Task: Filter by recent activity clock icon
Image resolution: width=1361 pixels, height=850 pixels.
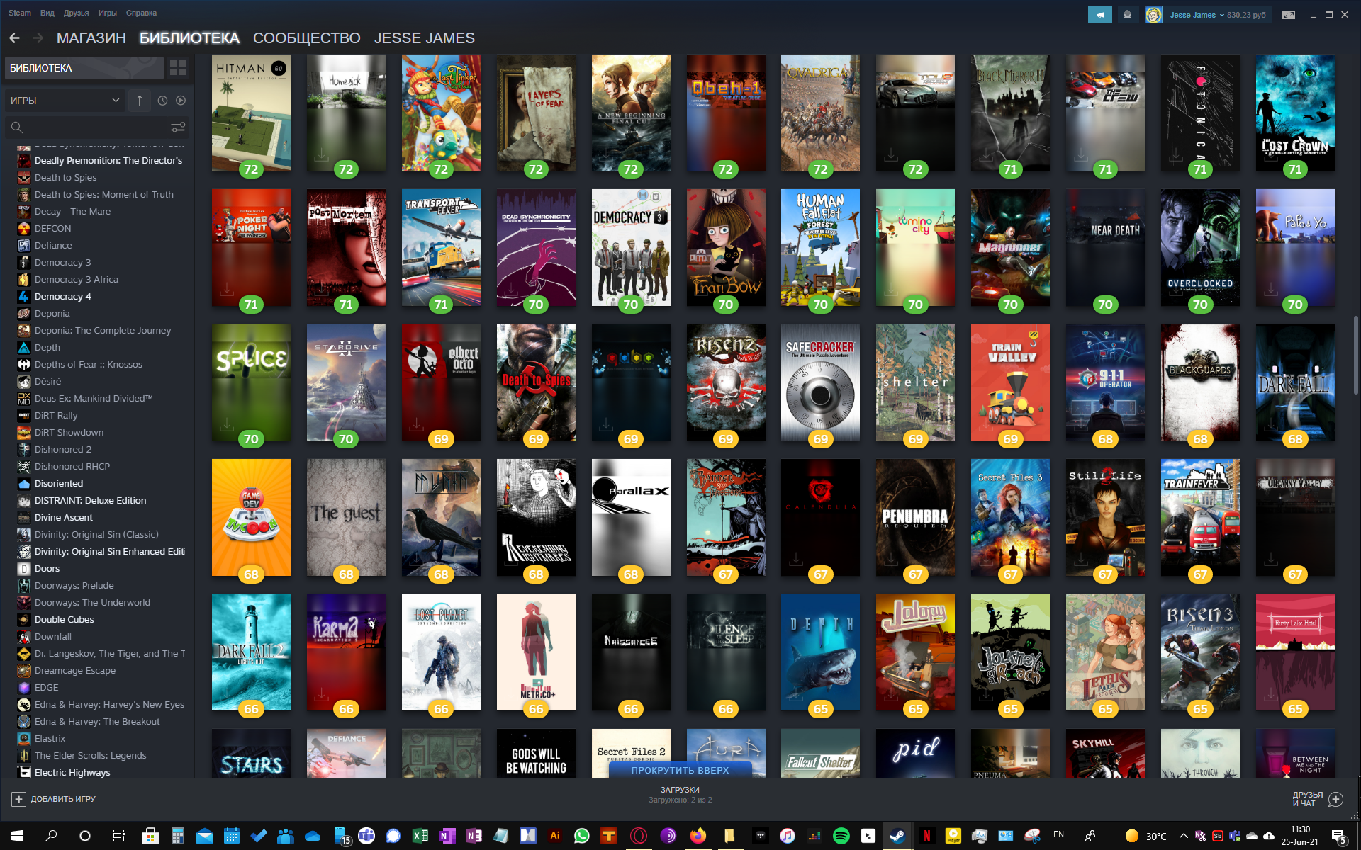Action: click(162, 101)
